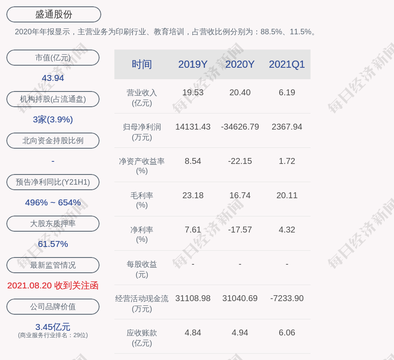Image resolution: width=394 pixels, height=360 pixels.
Task: Open the 大股东质押率 label pill
Action: (53, 224)
